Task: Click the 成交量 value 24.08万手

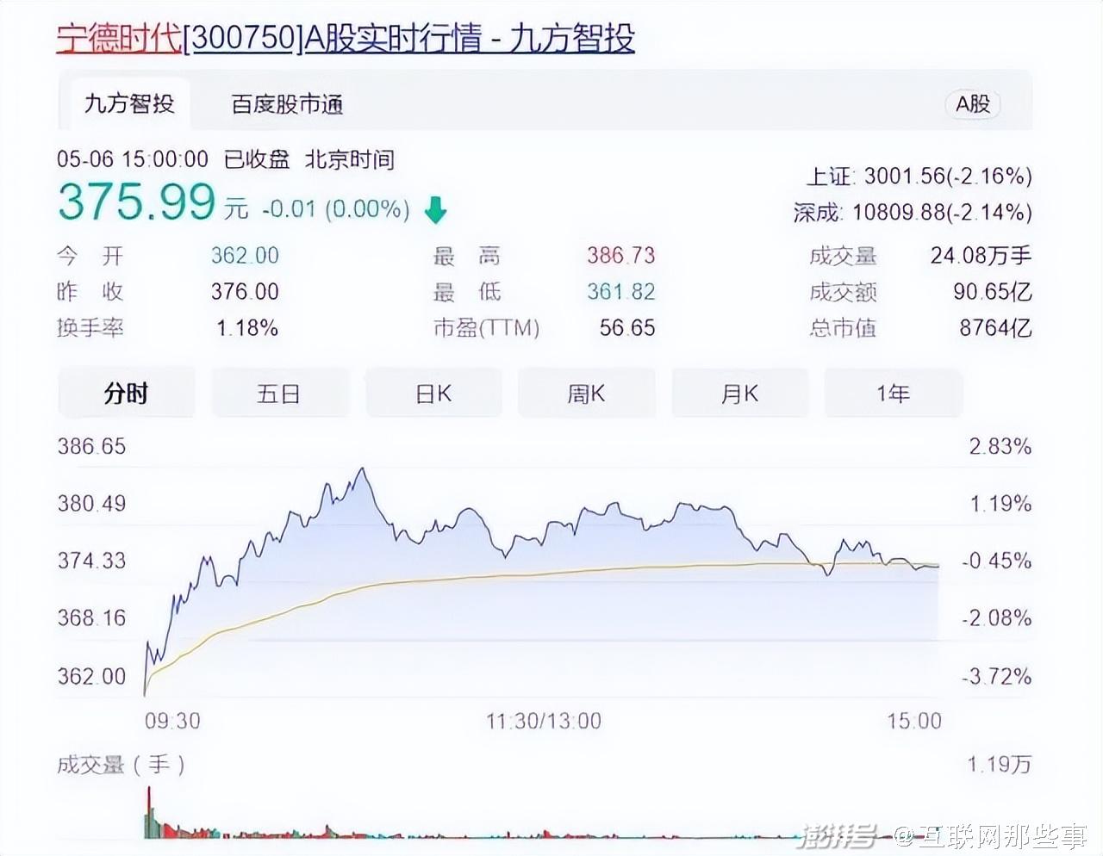Action: point(981,256)
